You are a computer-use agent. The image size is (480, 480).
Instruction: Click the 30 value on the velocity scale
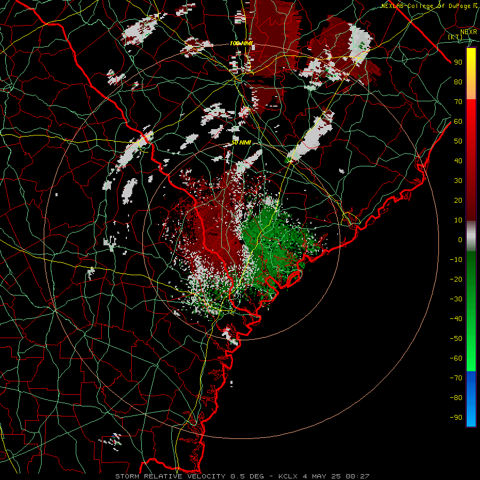[458, 181]
